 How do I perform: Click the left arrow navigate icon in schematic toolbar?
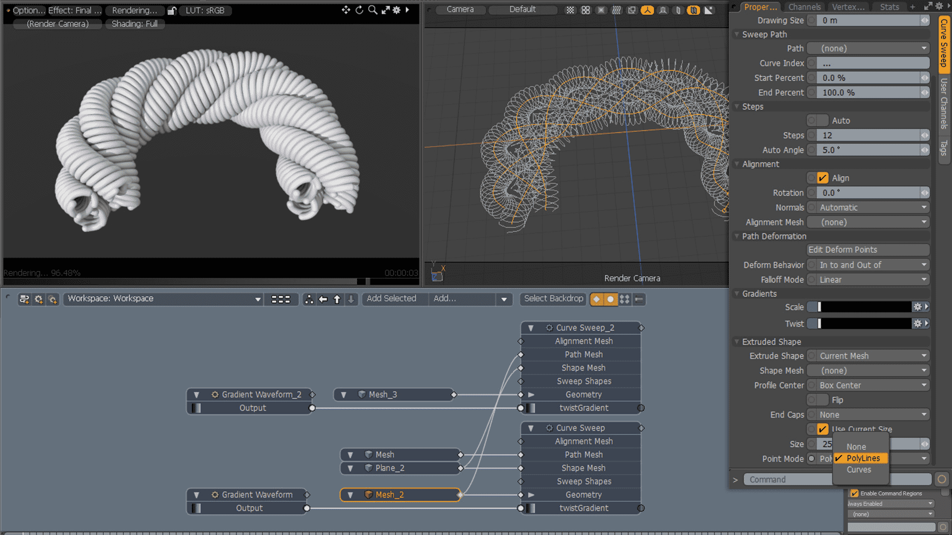click(323, 299)
